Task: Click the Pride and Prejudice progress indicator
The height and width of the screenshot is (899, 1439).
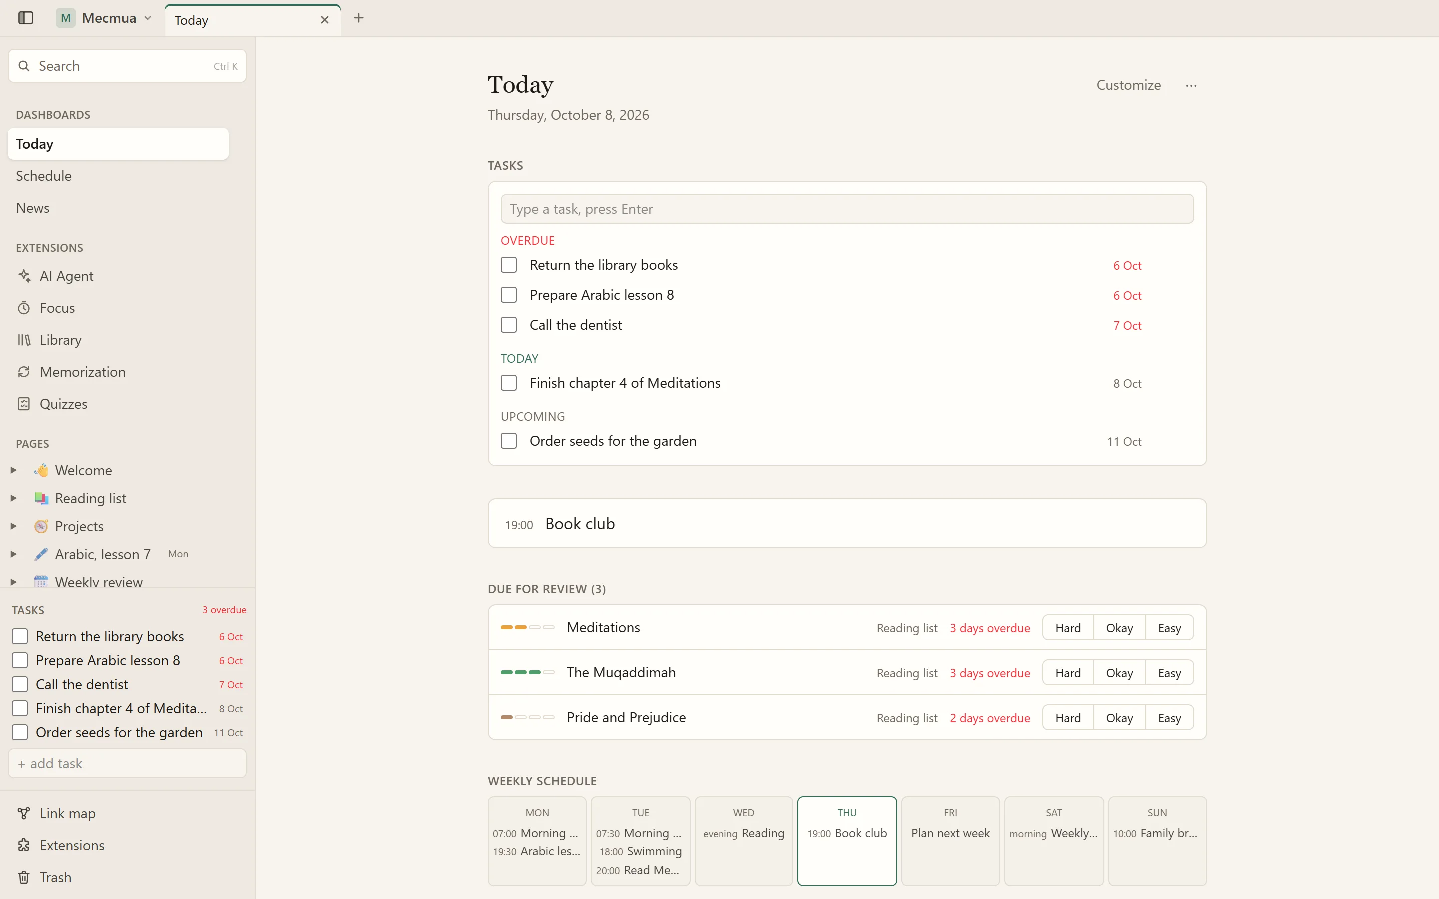Action: click(528, 717)
